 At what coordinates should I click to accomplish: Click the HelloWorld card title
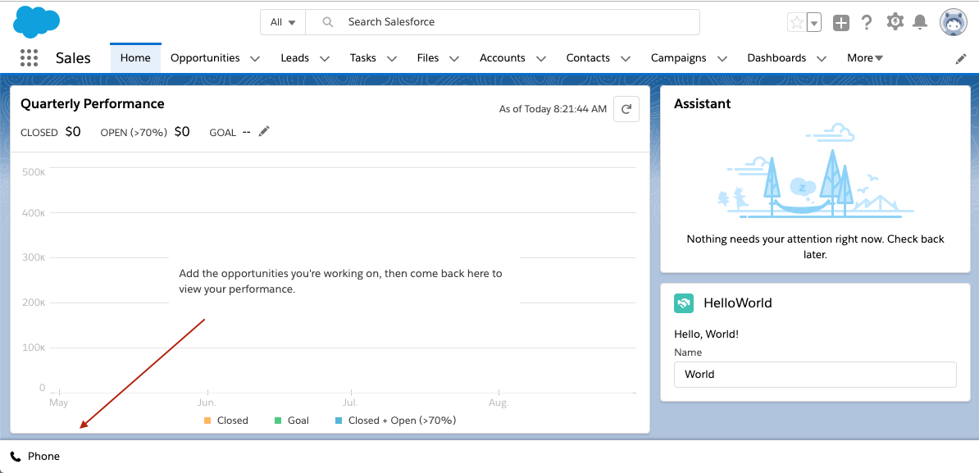738,303
